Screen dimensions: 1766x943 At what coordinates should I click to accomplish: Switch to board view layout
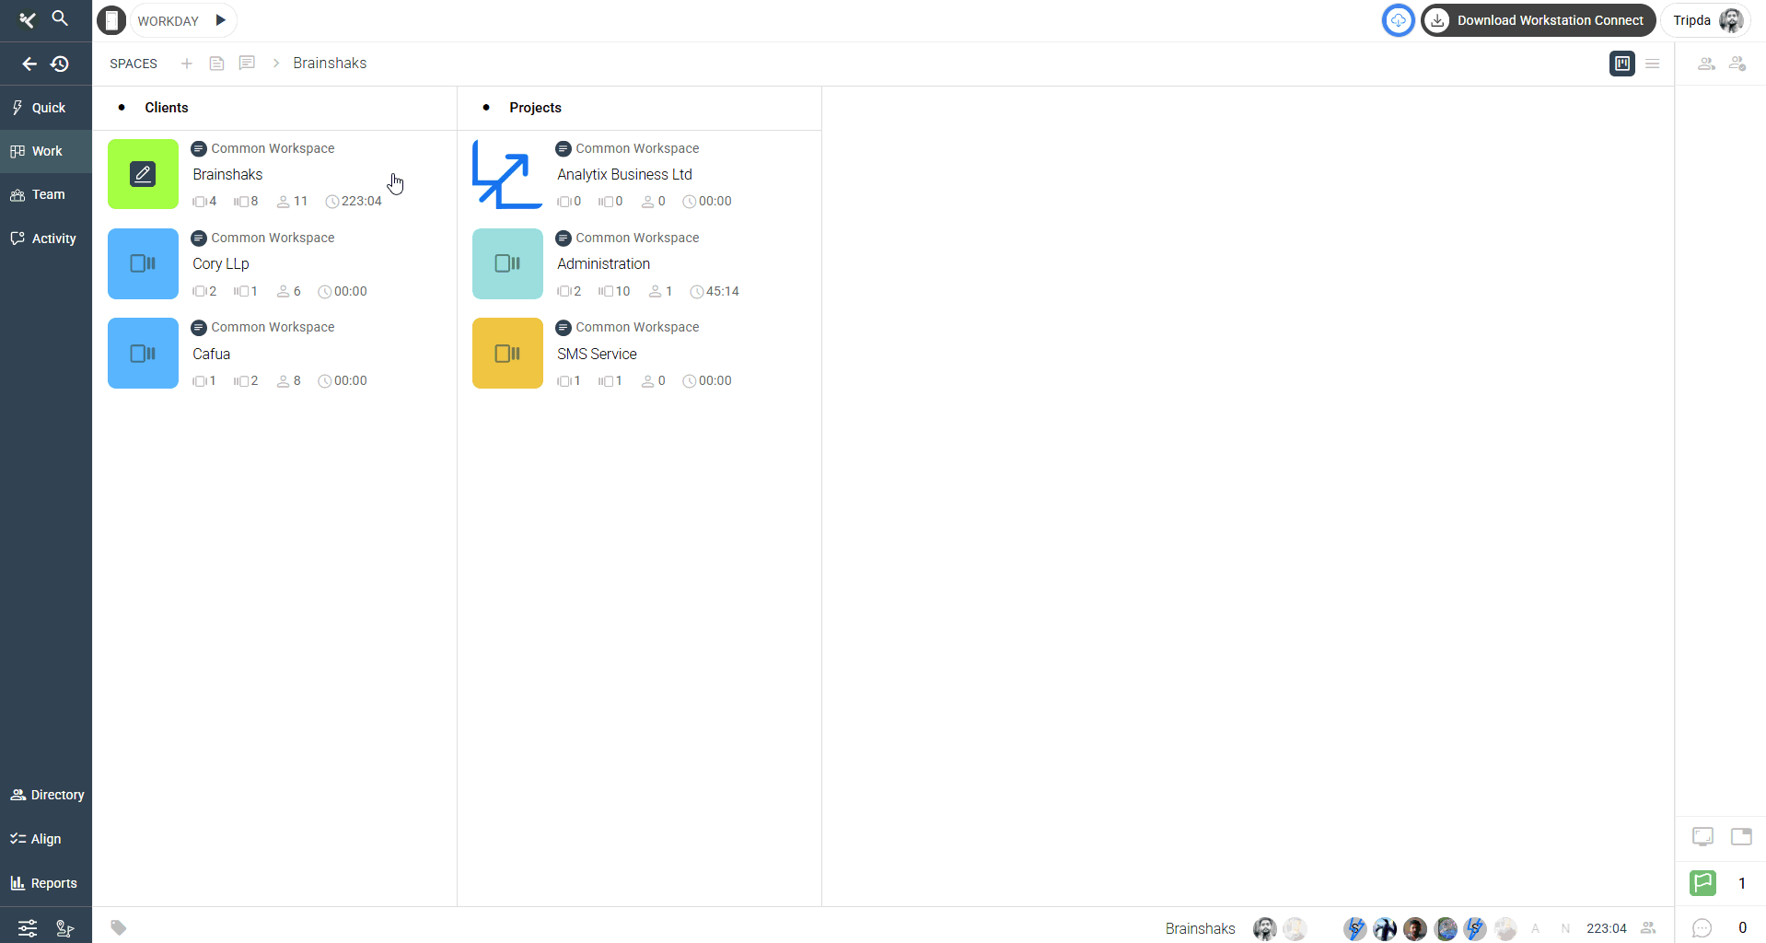click(1621, 64)
